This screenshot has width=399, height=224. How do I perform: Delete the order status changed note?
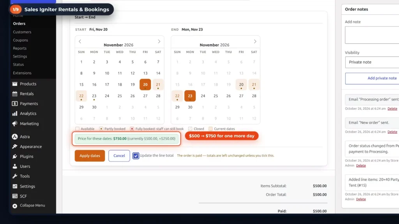tap(361, 166)
